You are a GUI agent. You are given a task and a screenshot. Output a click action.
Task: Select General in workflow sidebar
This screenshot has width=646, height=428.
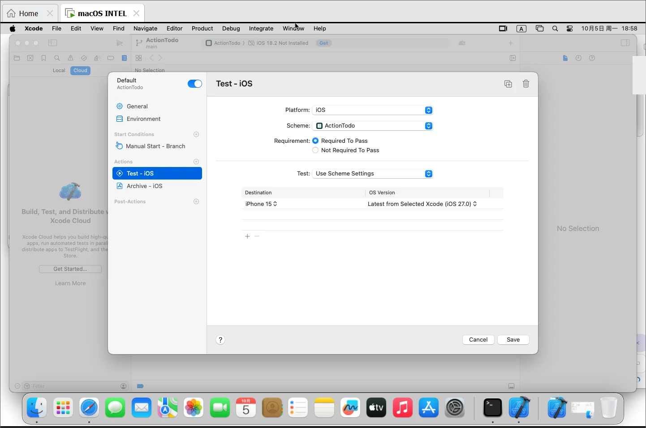157,106
